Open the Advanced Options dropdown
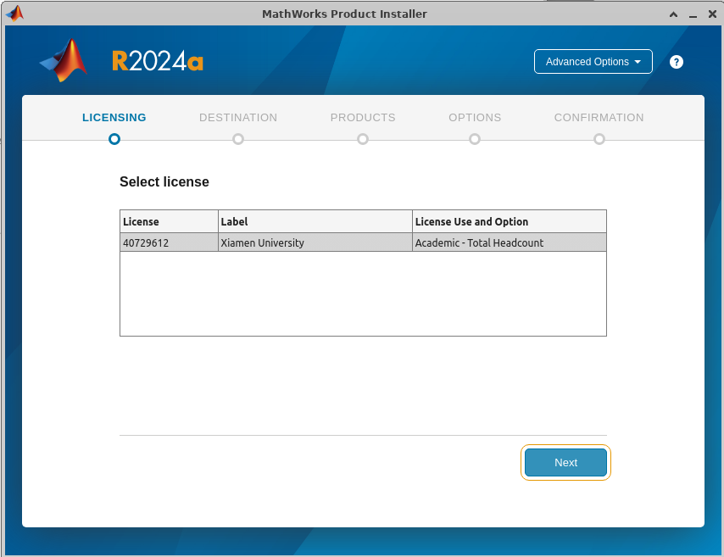 click(x=593, y=61)
